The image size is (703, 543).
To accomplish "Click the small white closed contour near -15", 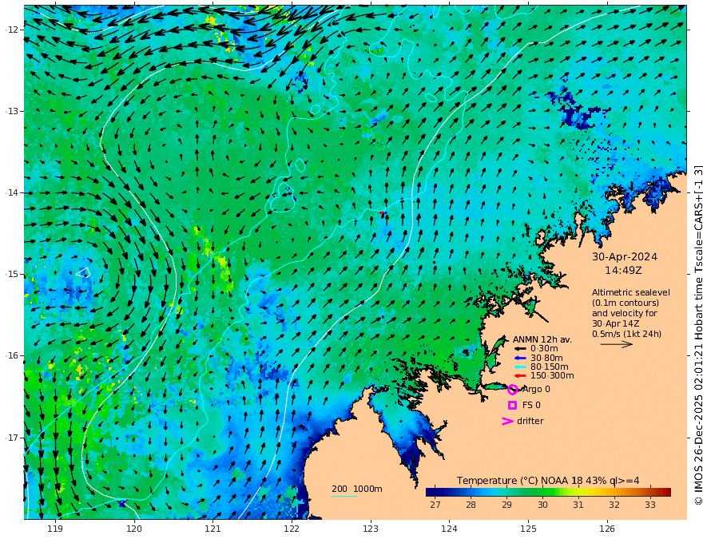I will pos(83,272).
